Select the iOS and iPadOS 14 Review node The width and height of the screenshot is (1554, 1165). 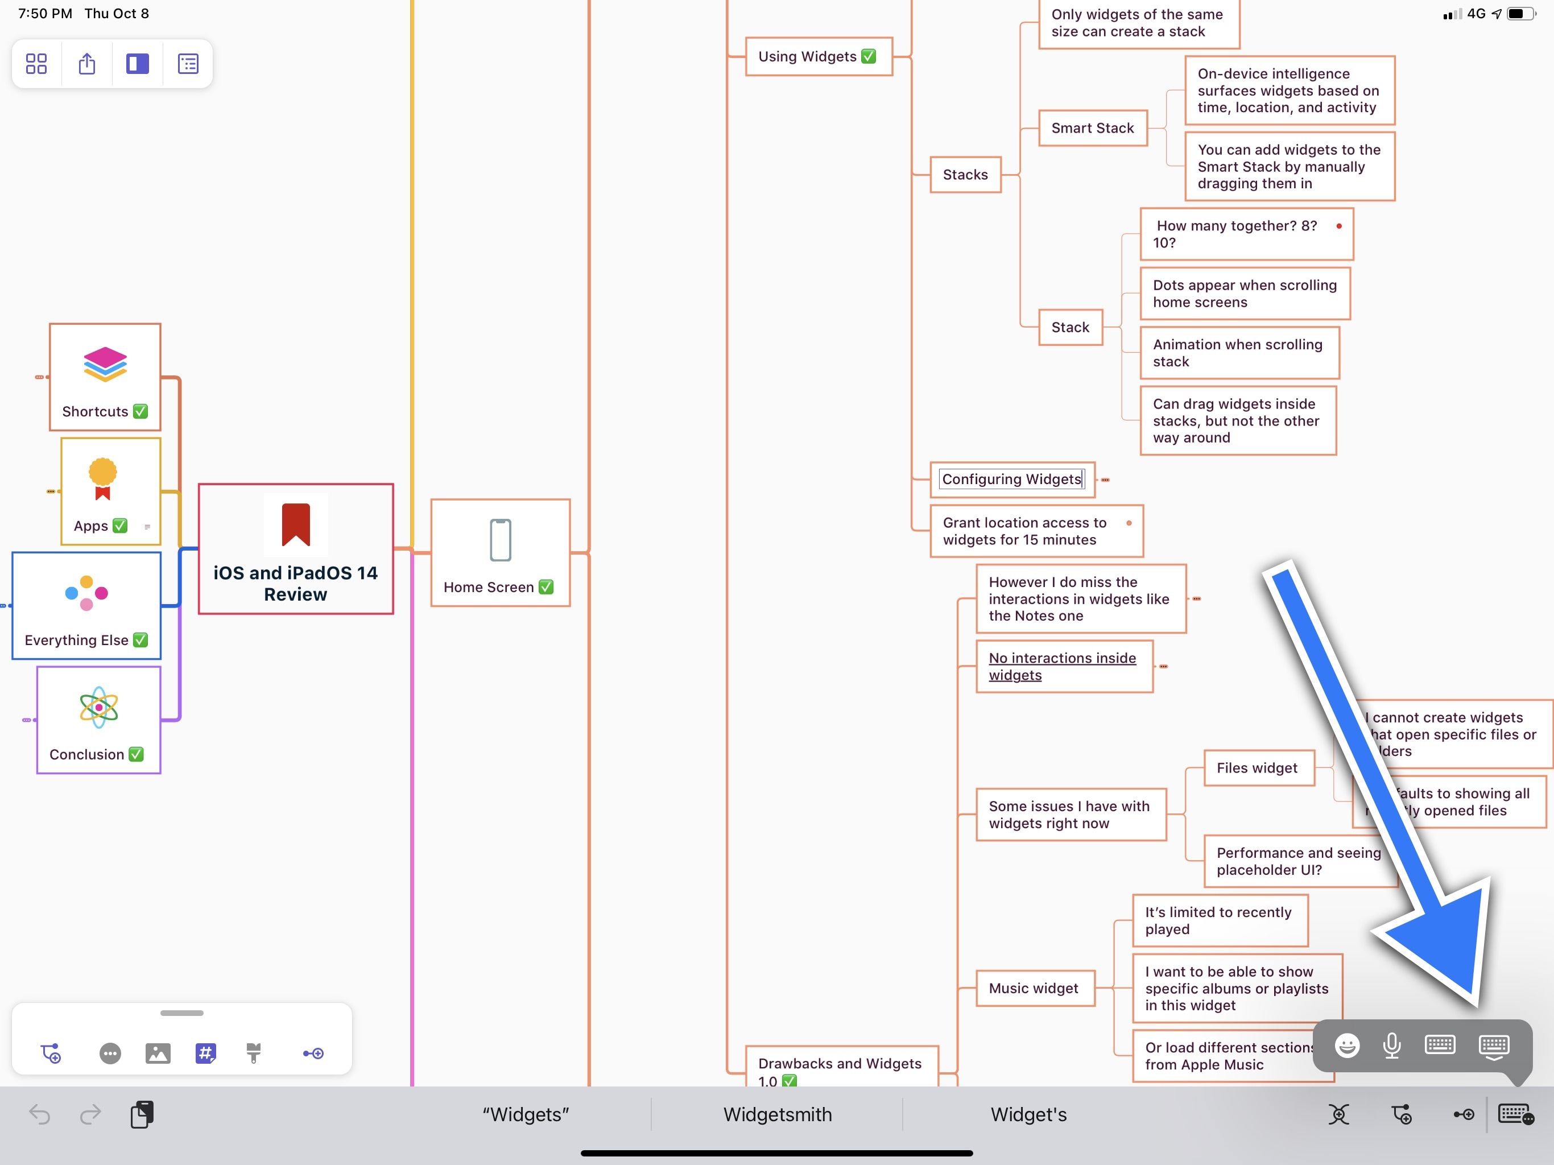(x=296, y=549)
